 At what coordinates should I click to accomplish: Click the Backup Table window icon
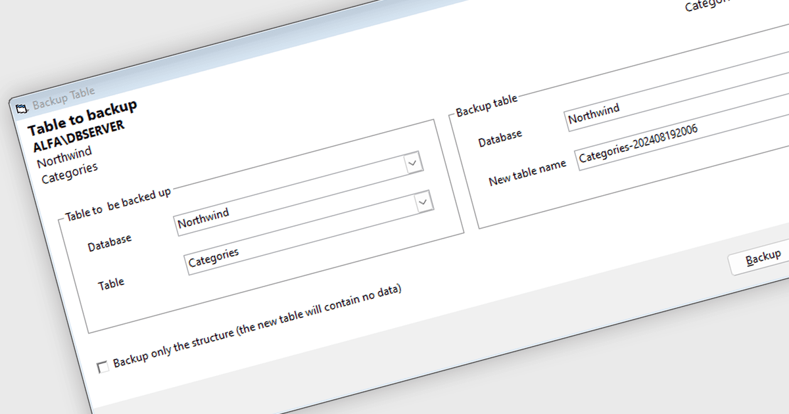(22, 108)
